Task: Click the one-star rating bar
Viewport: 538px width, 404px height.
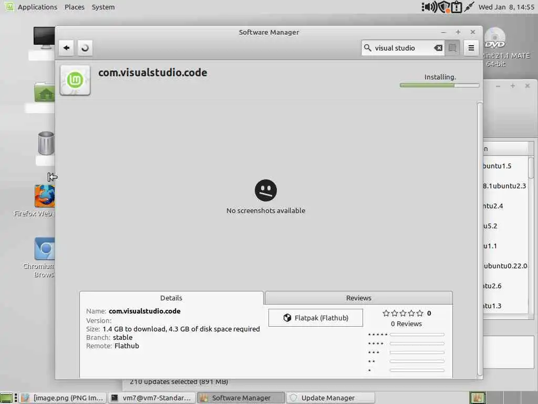Action: tap(417, 370)
